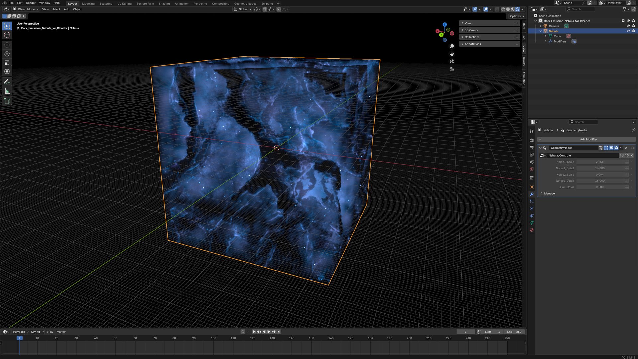
Task: Toggle Camera visibility eye in outliner
Action: [x=628, y=26]
